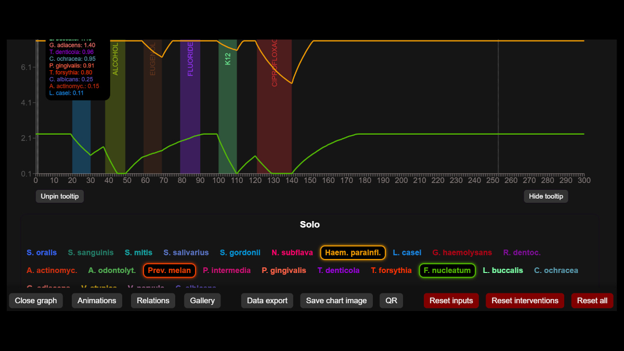Viewport: 624px width, 351px height.
Task: Solo the L. casei species
Action: [x=407, y=253]
